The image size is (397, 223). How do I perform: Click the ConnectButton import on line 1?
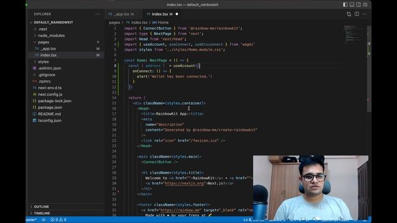click(x=157, y=28)
